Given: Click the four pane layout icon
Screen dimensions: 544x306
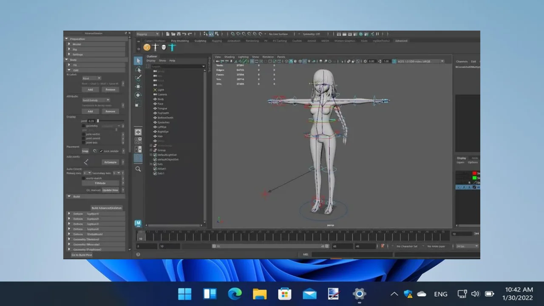Looking at the screenshot, I should click(138, 141).
